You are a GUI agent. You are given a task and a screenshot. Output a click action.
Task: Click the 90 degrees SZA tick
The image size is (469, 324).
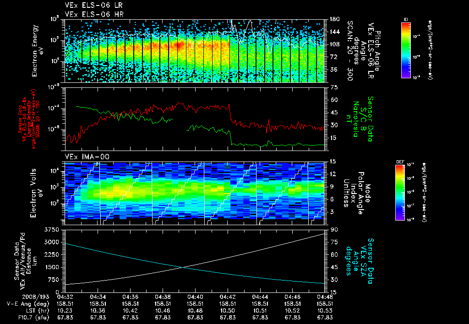pos(334,230)
